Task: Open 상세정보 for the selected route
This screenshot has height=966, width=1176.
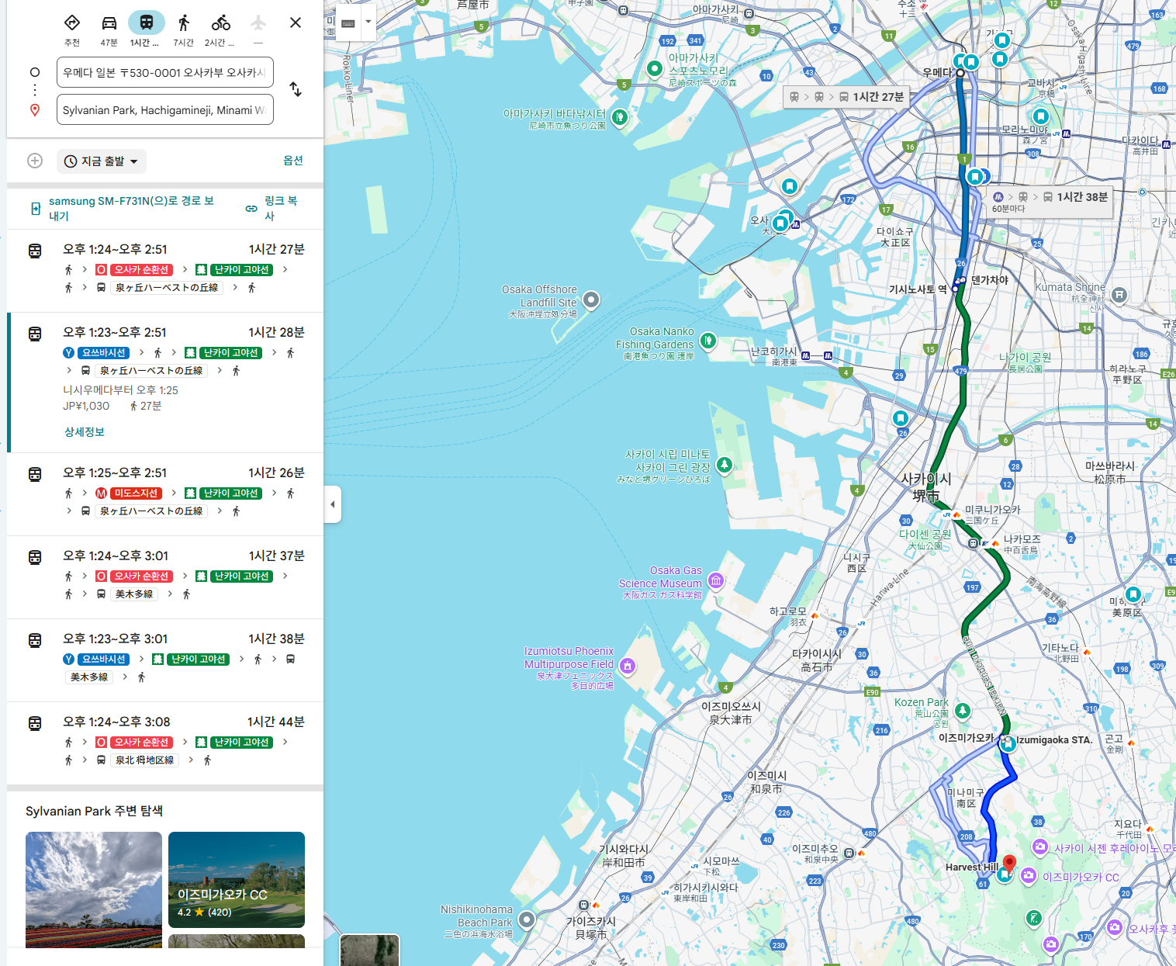Action: [x=85, y=432]
